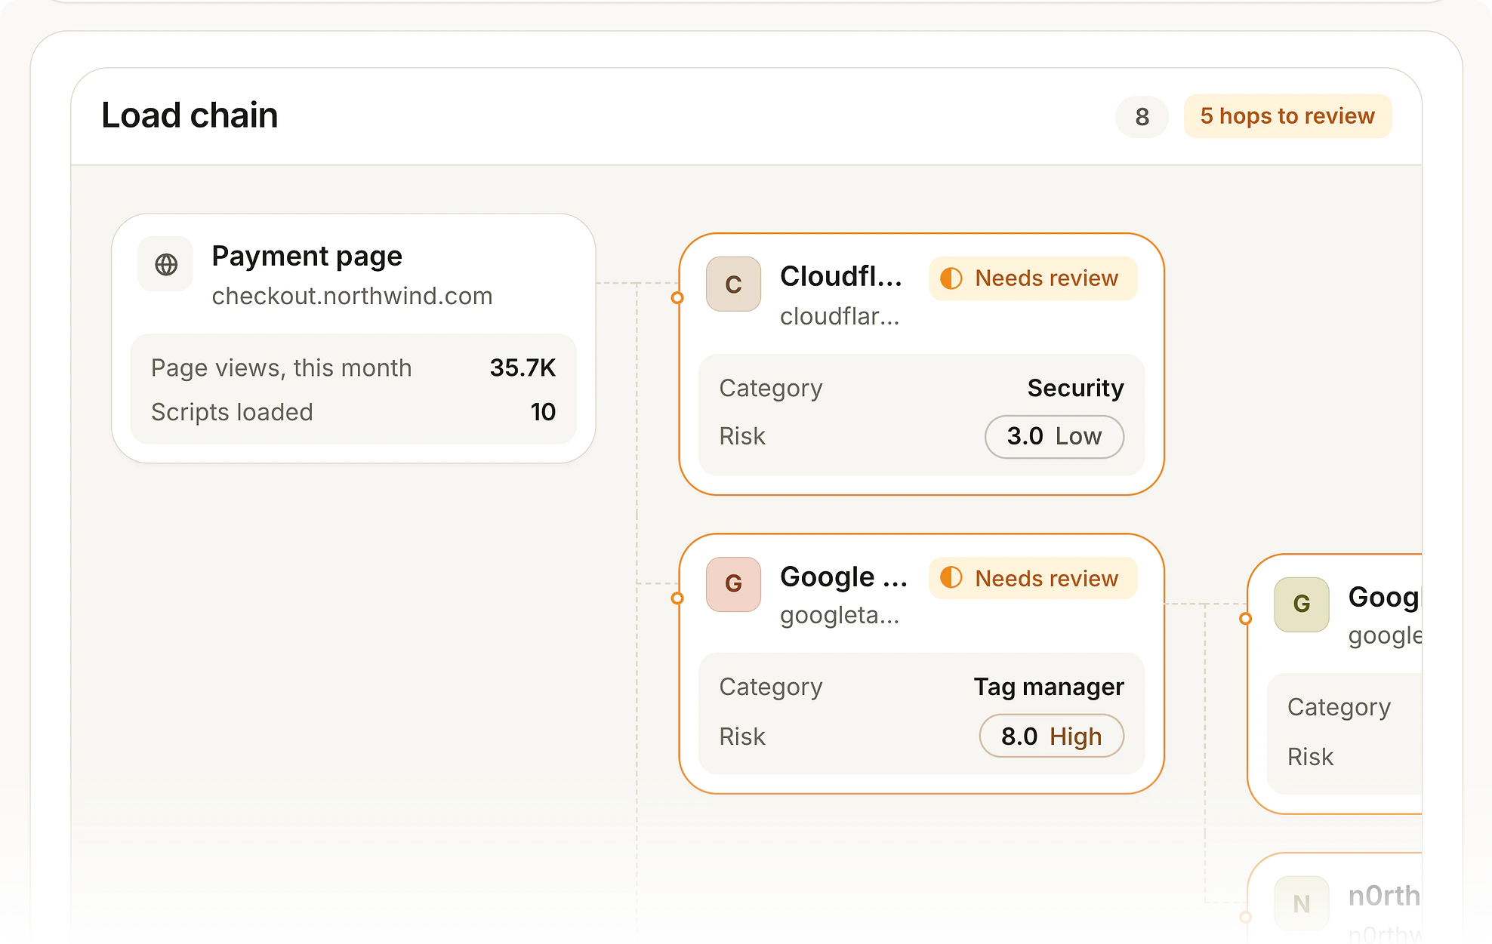Click the connector dot on the partial Google card

(1246, 619)
